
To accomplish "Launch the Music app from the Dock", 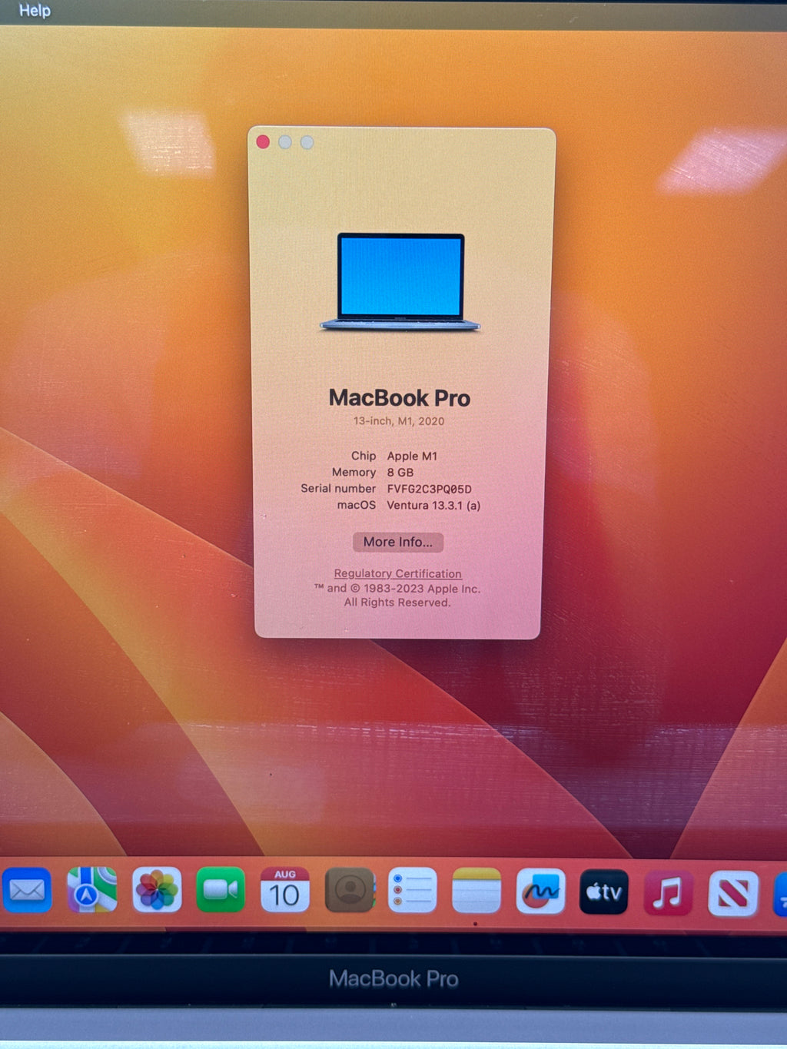I will coord(668,893).
